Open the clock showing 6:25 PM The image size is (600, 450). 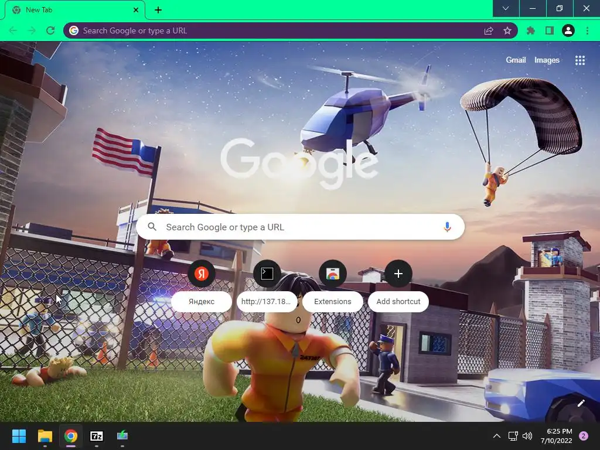click(557, 436)
